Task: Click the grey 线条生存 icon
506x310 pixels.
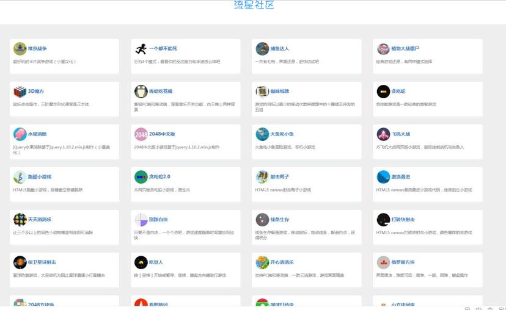Action: (x=262, y=220)
